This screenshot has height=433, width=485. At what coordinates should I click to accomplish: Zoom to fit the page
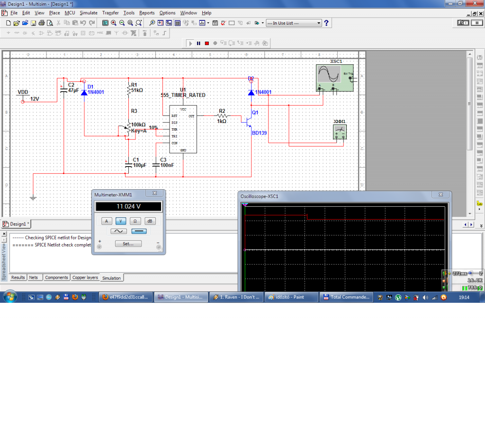coord(139,23)
